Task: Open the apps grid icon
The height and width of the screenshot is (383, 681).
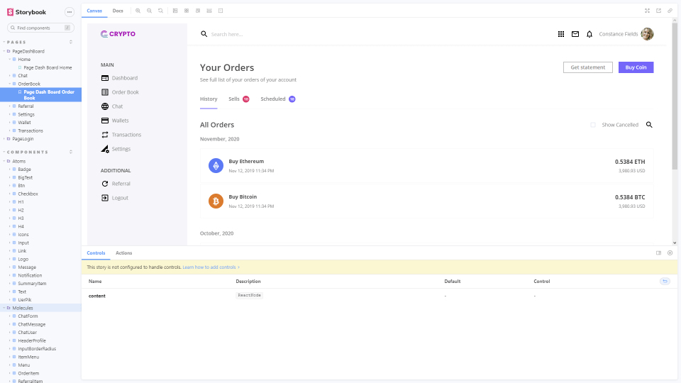Action: [x=560, y=34]
